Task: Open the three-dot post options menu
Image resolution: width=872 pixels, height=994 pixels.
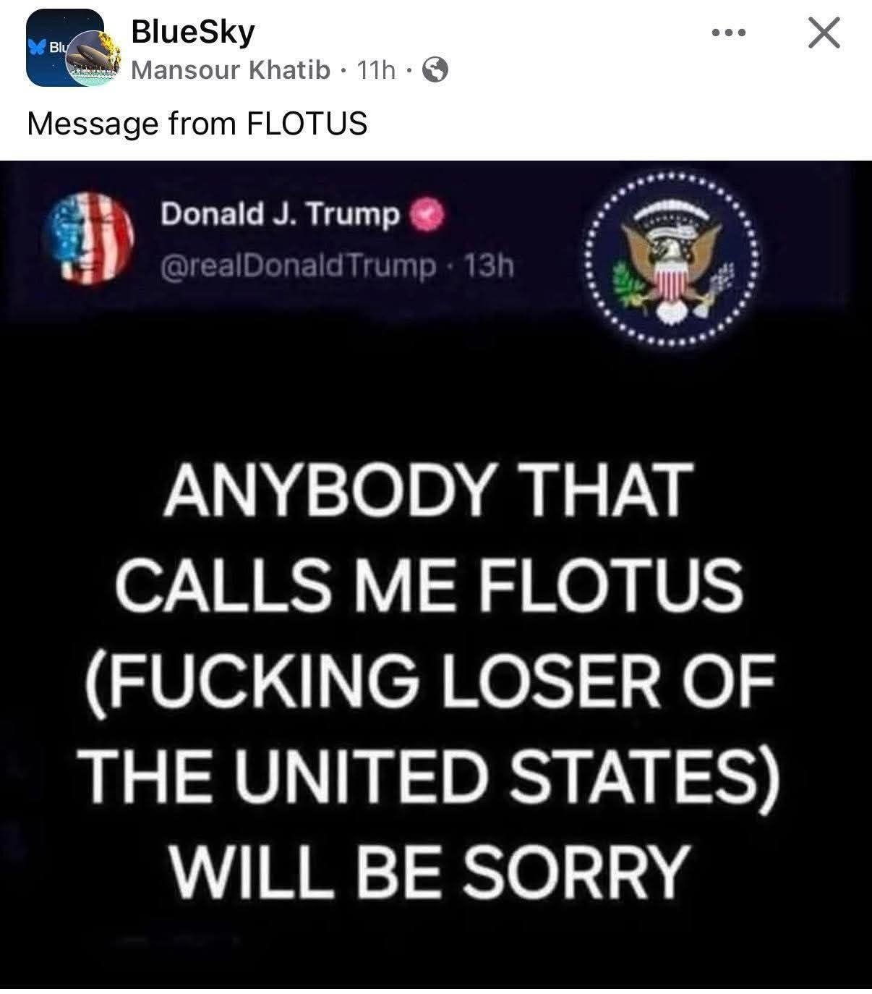Action: 729,33
